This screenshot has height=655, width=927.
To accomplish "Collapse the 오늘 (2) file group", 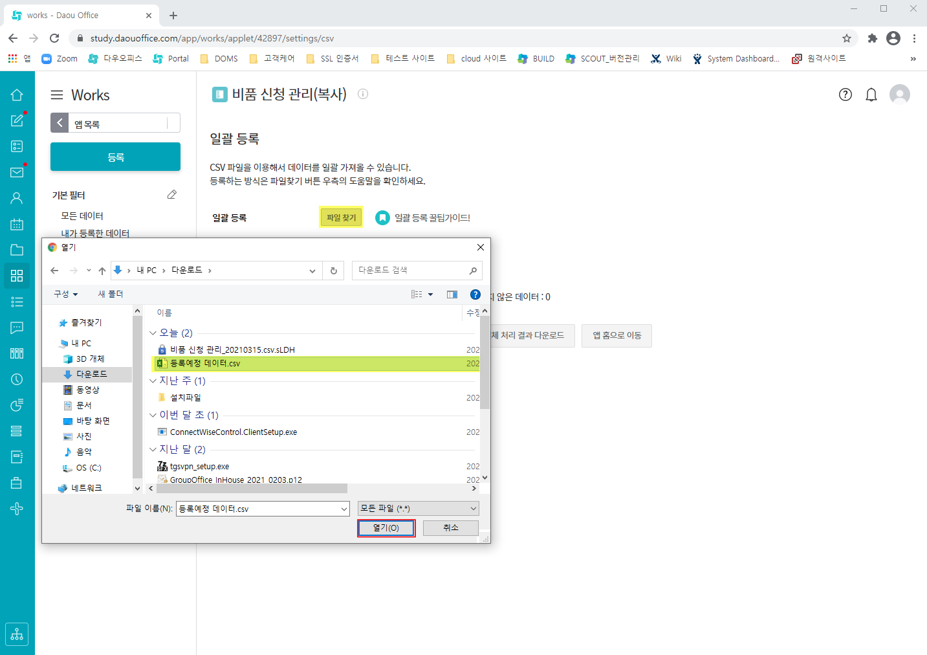I will tap(153, 333).
